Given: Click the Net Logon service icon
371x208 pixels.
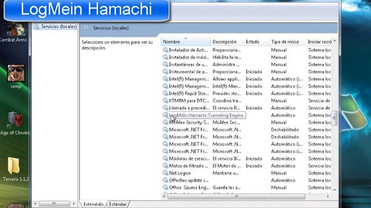Looking at the screenshot, I should (x=165, y=173).
